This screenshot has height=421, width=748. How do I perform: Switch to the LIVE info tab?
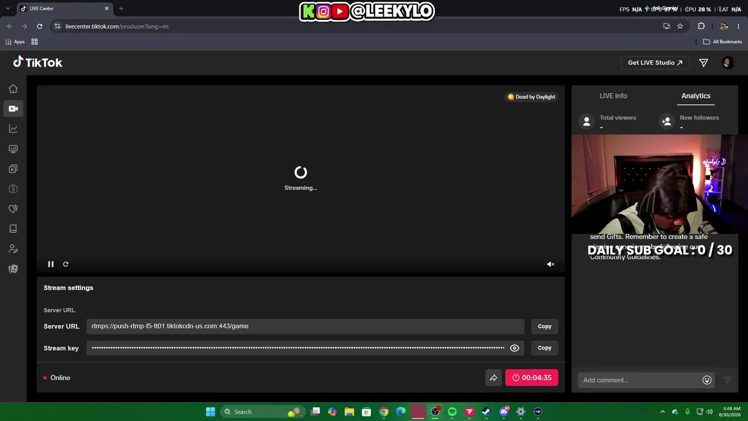(613, 96)
